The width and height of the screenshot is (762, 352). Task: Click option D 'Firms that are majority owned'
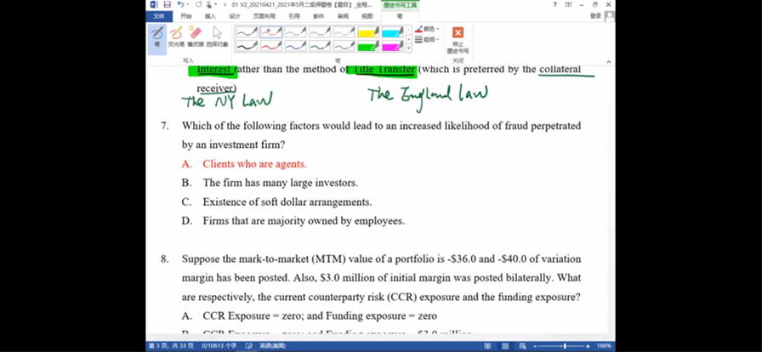[x=304, y=221]
